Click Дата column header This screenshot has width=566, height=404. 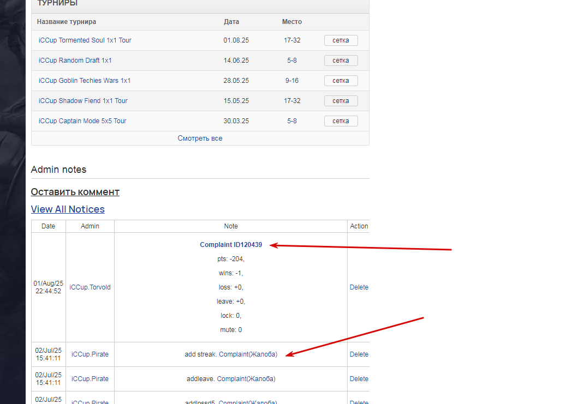231,22
